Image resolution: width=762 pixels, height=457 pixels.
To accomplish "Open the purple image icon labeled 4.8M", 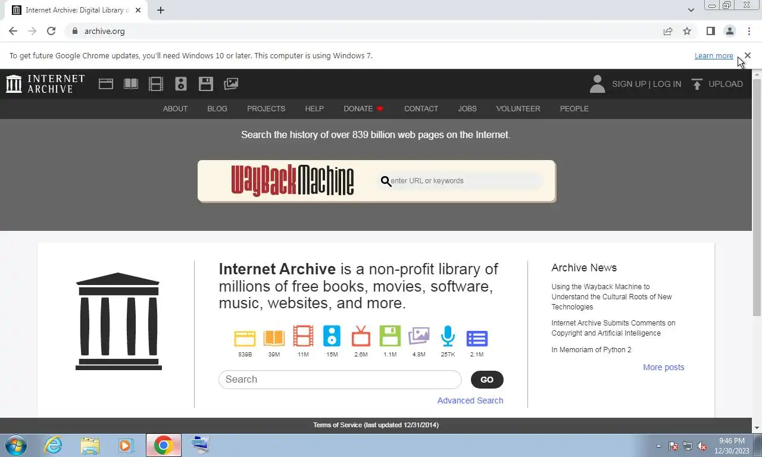I will [x=419, y=336].
